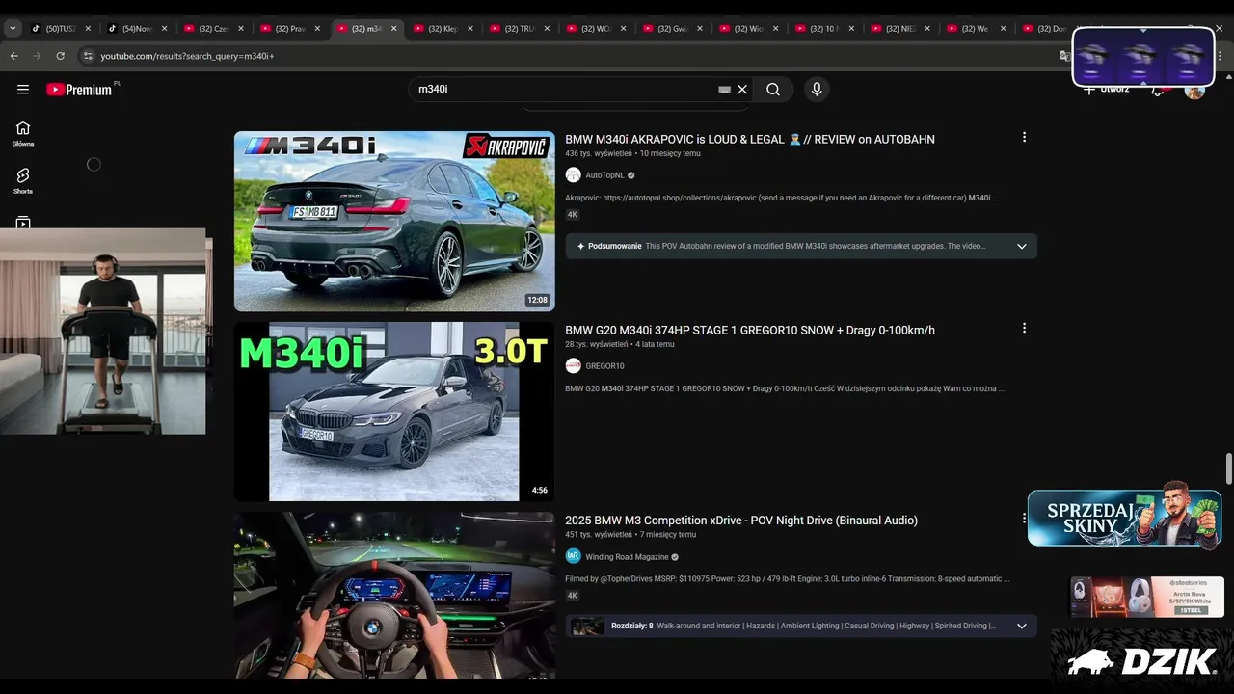The width and height of the screenshot is (1234, 694).
Task: Click the SPRZEDAJ SKINY overlay banner
Action: point(1124,518)
